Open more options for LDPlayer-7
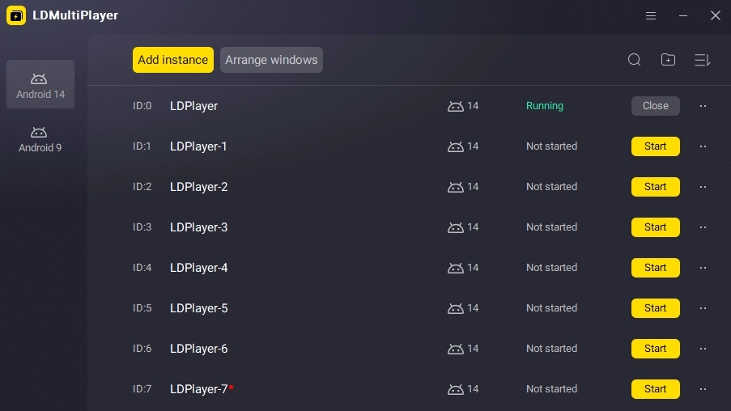This screenshot has width=731, height=411. (703, 389)
